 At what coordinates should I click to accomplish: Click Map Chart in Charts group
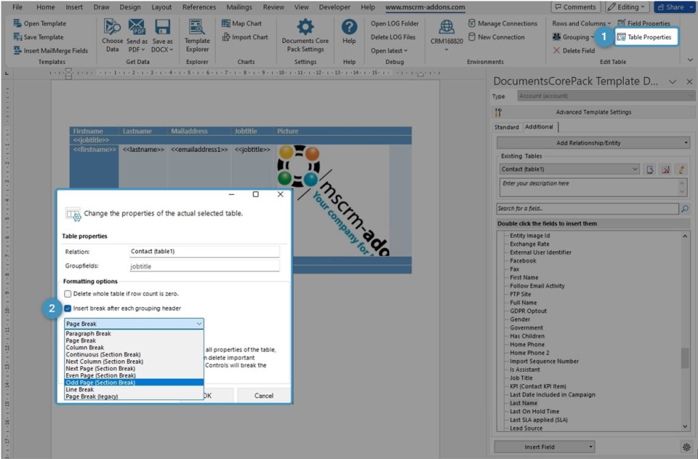point(242,24)
